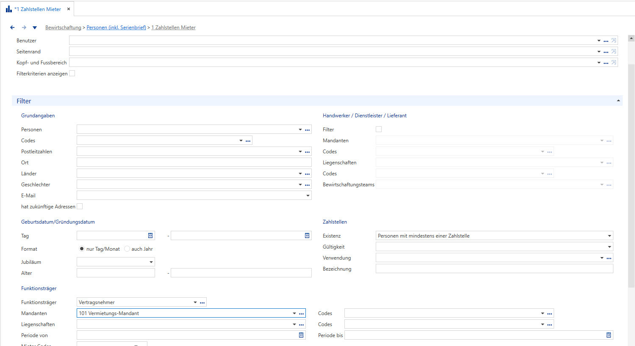Open the Jubiläum dropdown
635x346 pixels.
[x=151, y=262]
